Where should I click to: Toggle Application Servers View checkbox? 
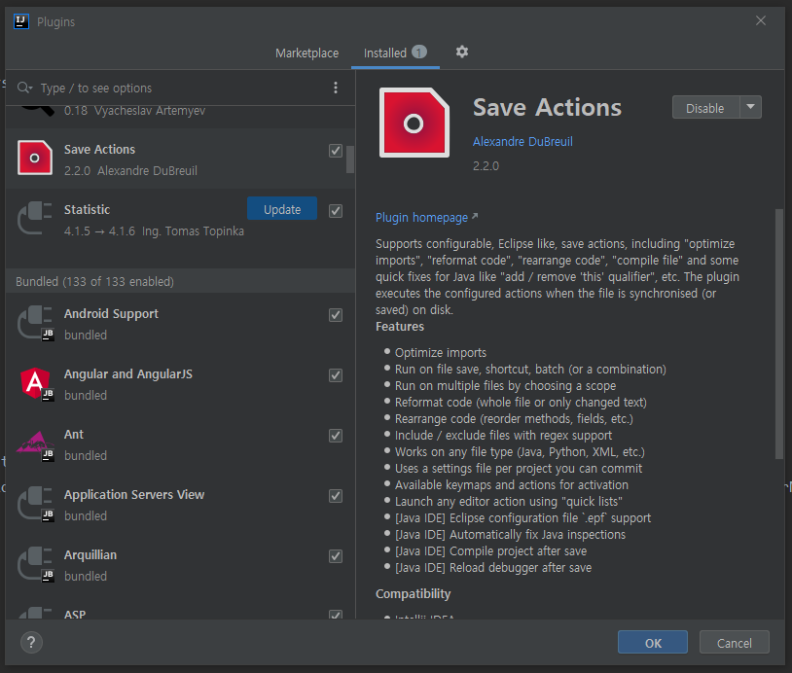[336, 496]
